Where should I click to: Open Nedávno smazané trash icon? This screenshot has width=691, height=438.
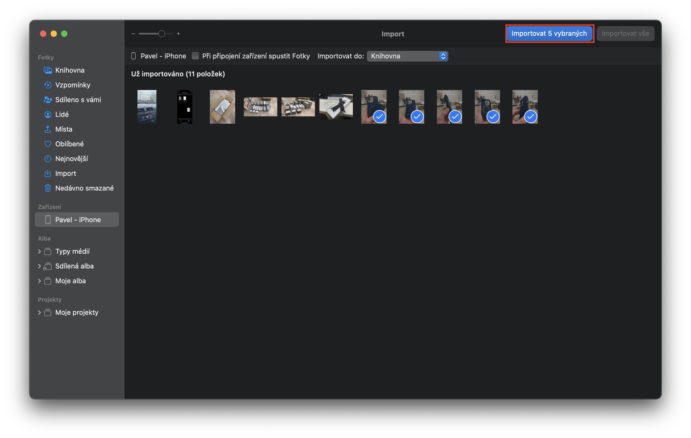(48, 188)
